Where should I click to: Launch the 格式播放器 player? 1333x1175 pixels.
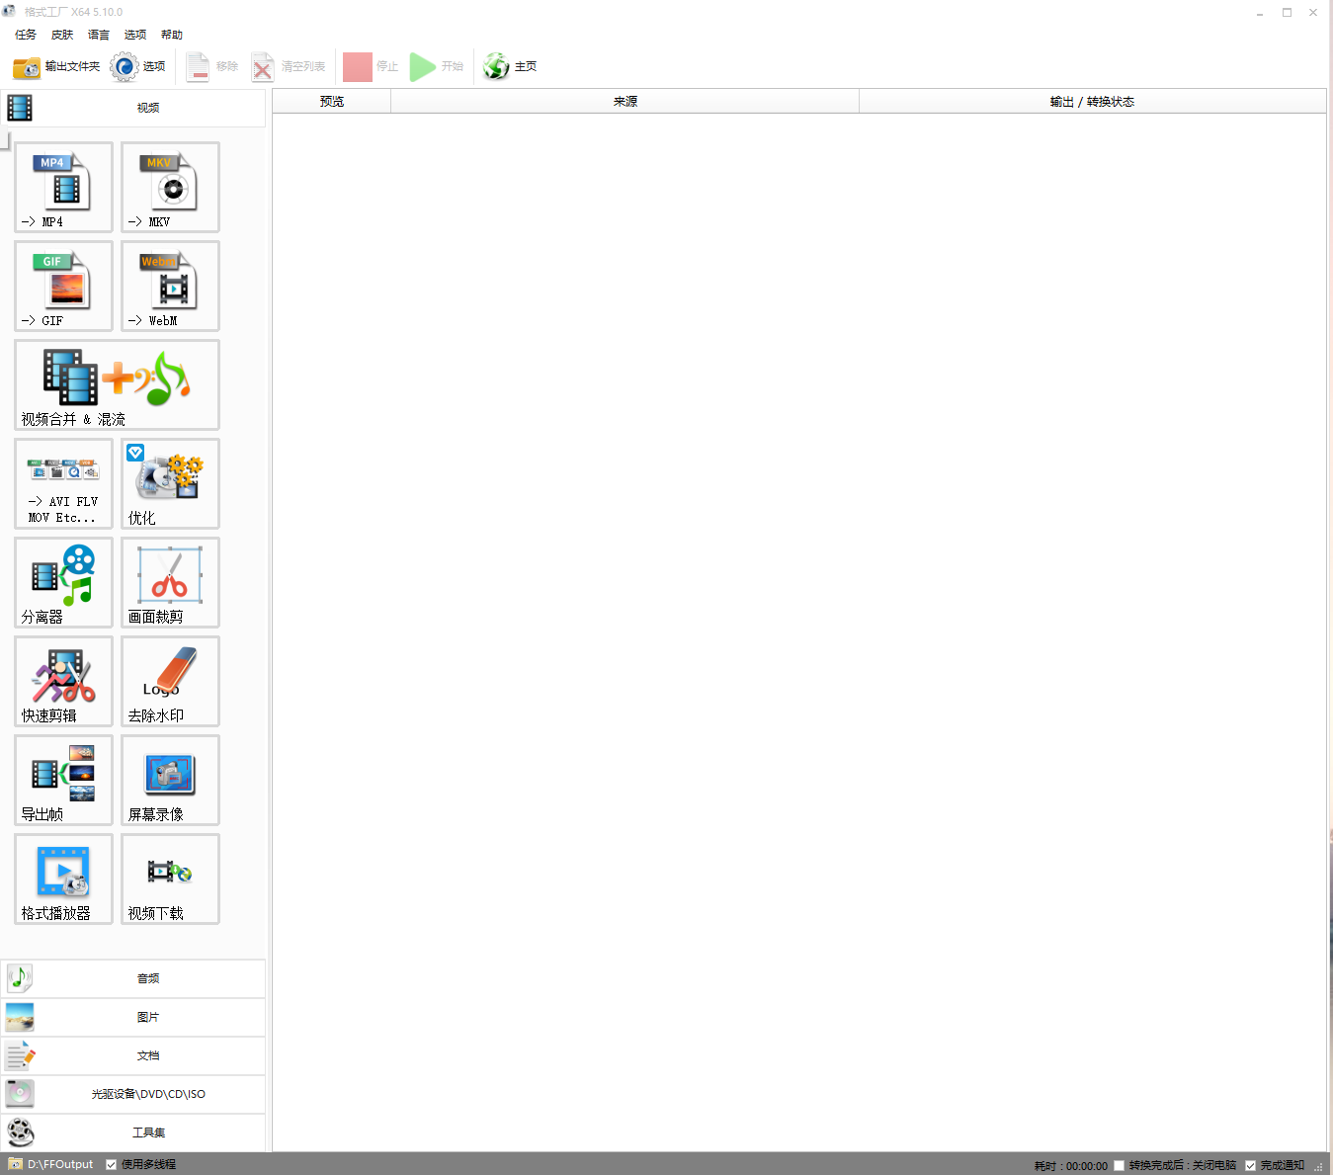63,879
